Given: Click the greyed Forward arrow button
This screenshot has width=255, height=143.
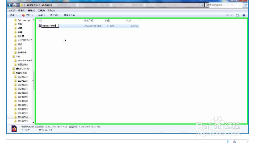Looking at the screenshot, I should tap(15, 5).
